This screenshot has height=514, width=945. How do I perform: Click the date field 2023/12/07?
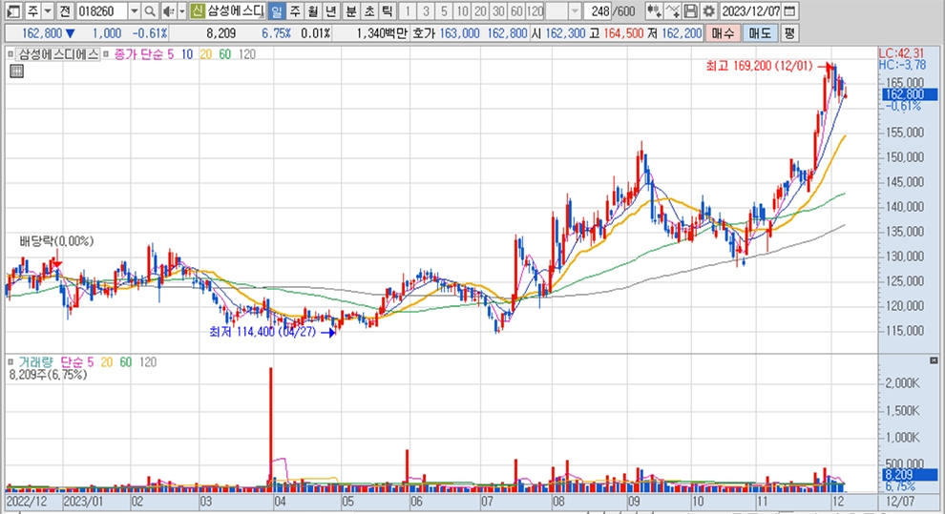pyautogui.click(x=751, y=10)
